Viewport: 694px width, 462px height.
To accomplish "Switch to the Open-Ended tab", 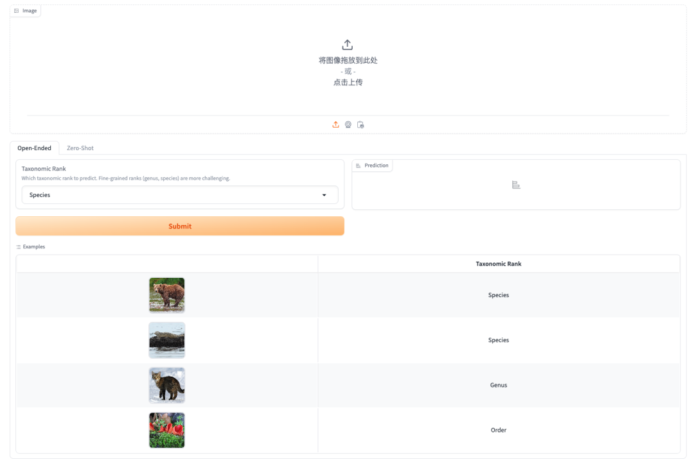I will point(34,148).
